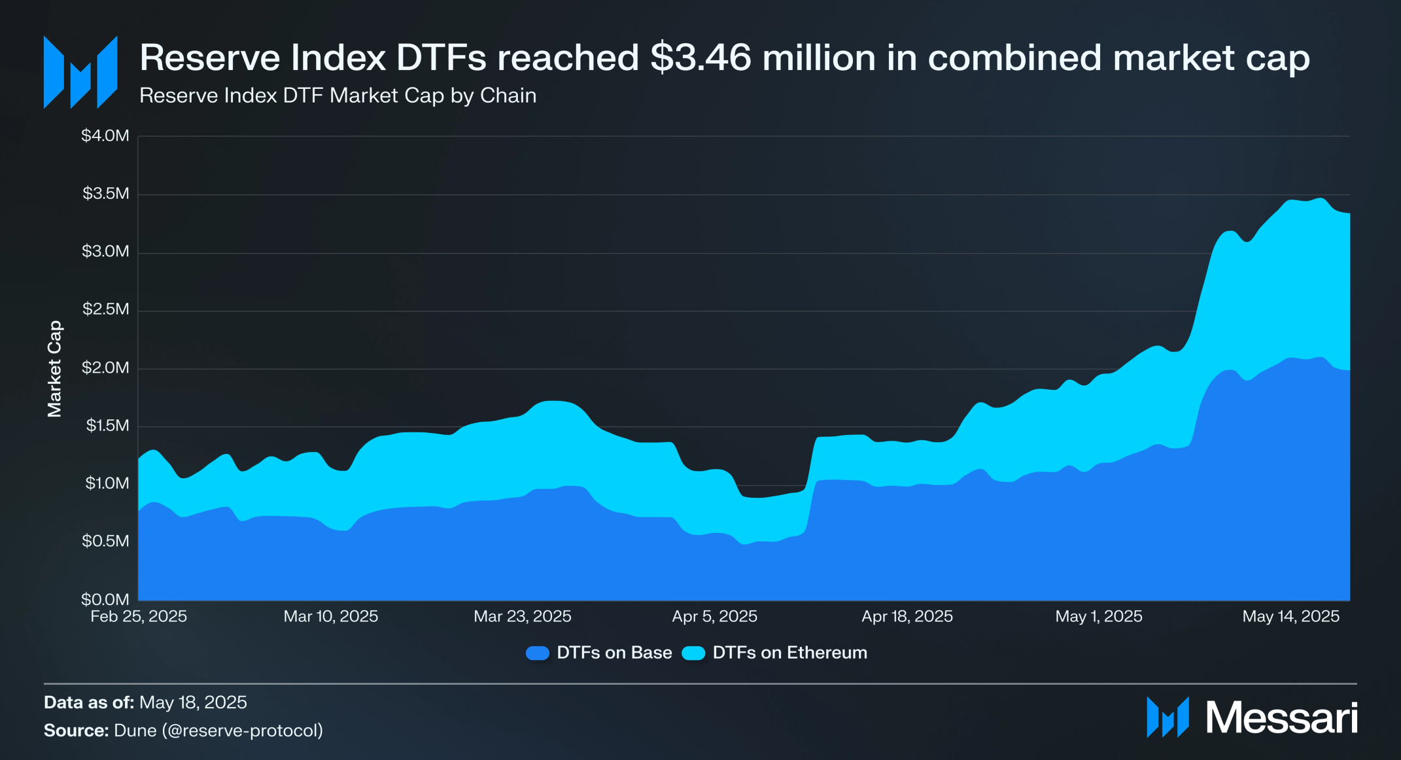This screenshot has height=760, width=1401.
Task: Click the Feb 25, 2025 axis label
Action: pos(139,616)
